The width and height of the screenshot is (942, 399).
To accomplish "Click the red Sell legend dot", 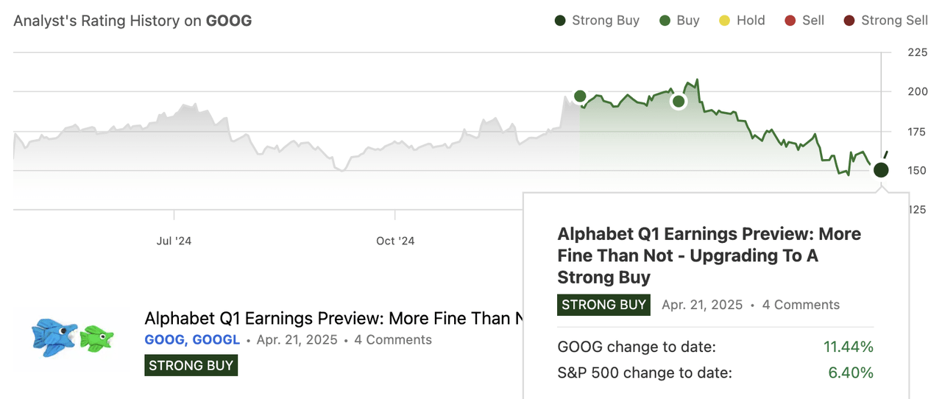I will (x=790, y=21).
